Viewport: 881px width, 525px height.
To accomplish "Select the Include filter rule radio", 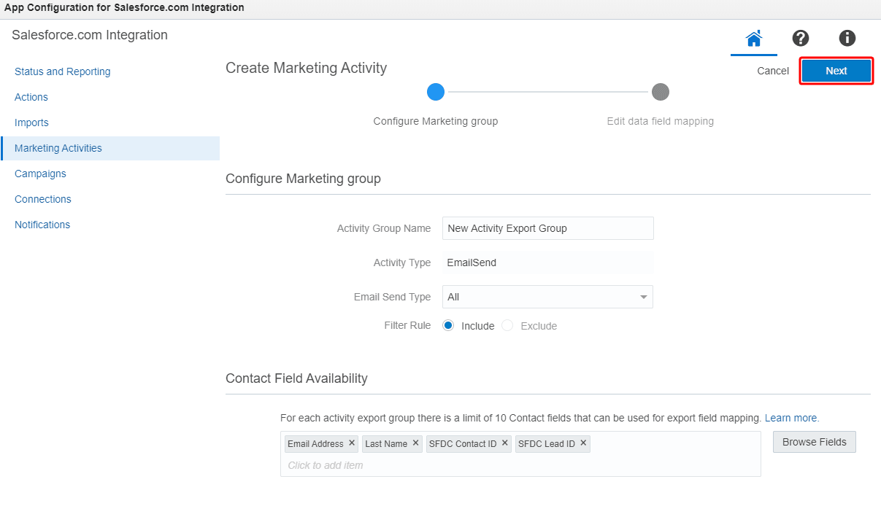I will pos(448,325).
